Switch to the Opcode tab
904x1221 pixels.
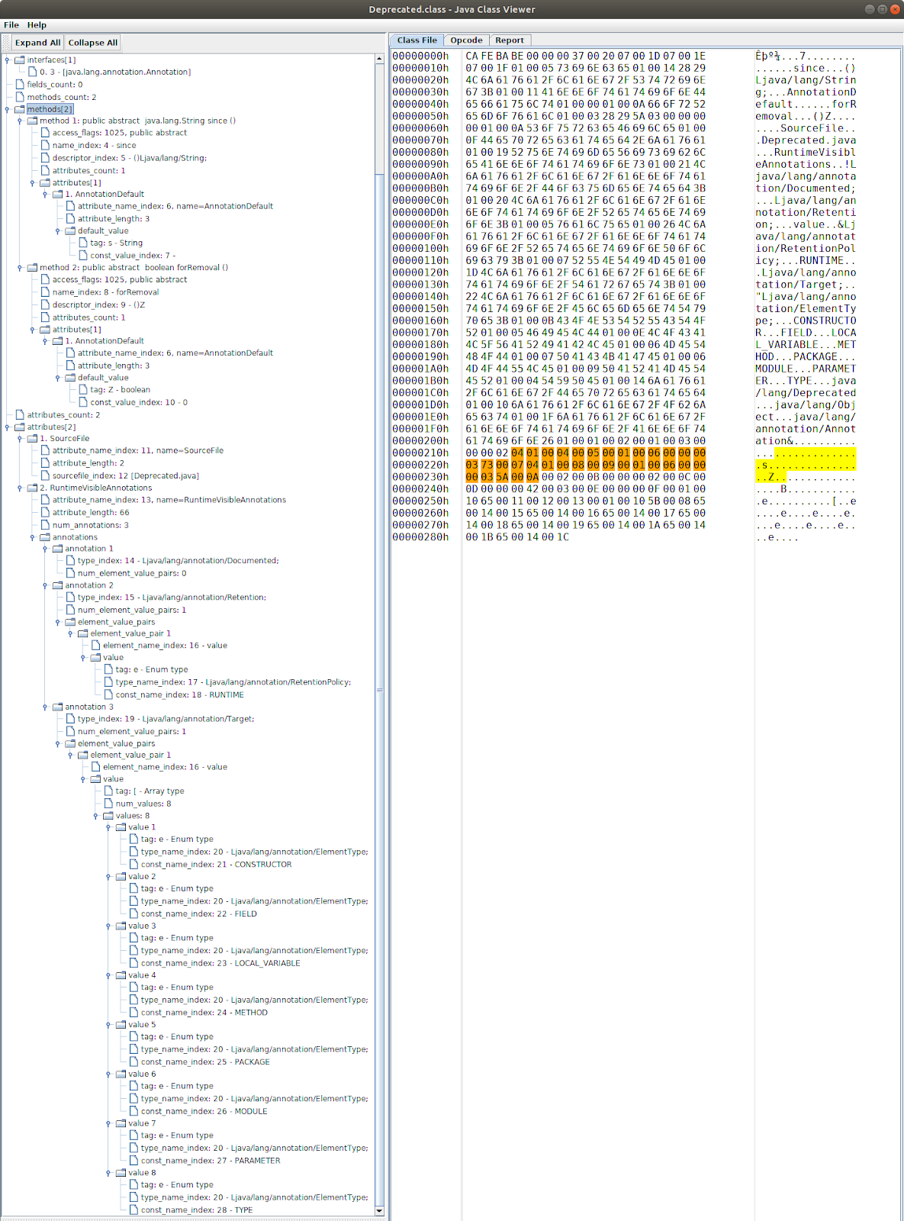pos(466,40)
